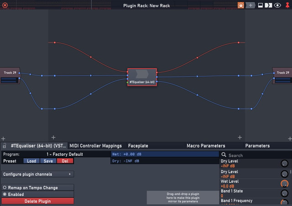
Task: Click the plus button at the centre area's lower-left
Action: click(53, 137)
